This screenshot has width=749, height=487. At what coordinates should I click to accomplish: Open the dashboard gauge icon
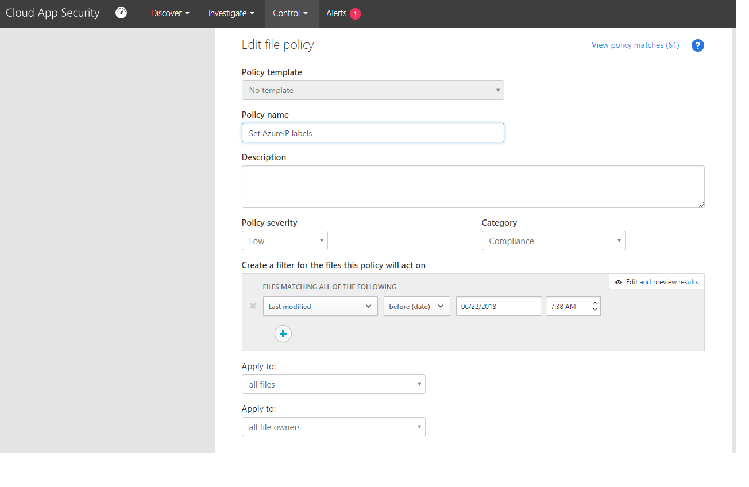(x=121, y=13)
